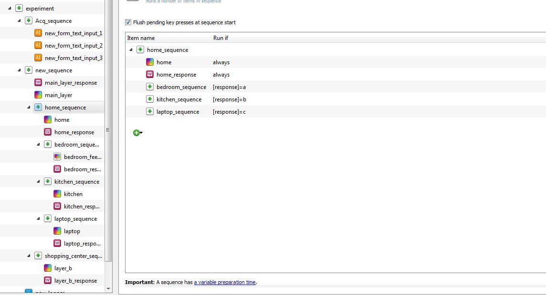
Task: Click the layer_b_response keyboard icon
Action: (48, 280)
